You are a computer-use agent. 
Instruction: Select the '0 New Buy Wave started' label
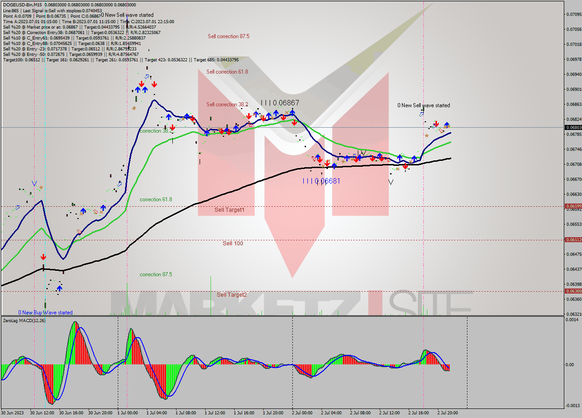(45, 313)
